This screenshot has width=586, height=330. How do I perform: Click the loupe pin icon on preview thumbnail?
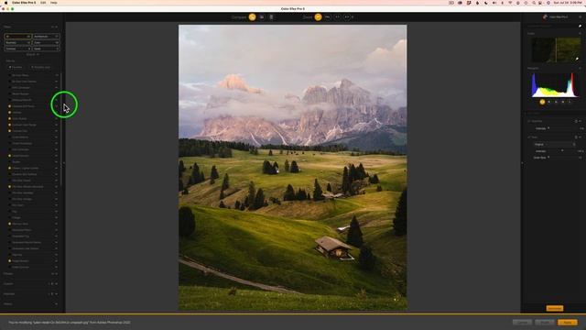click(577, 59)
